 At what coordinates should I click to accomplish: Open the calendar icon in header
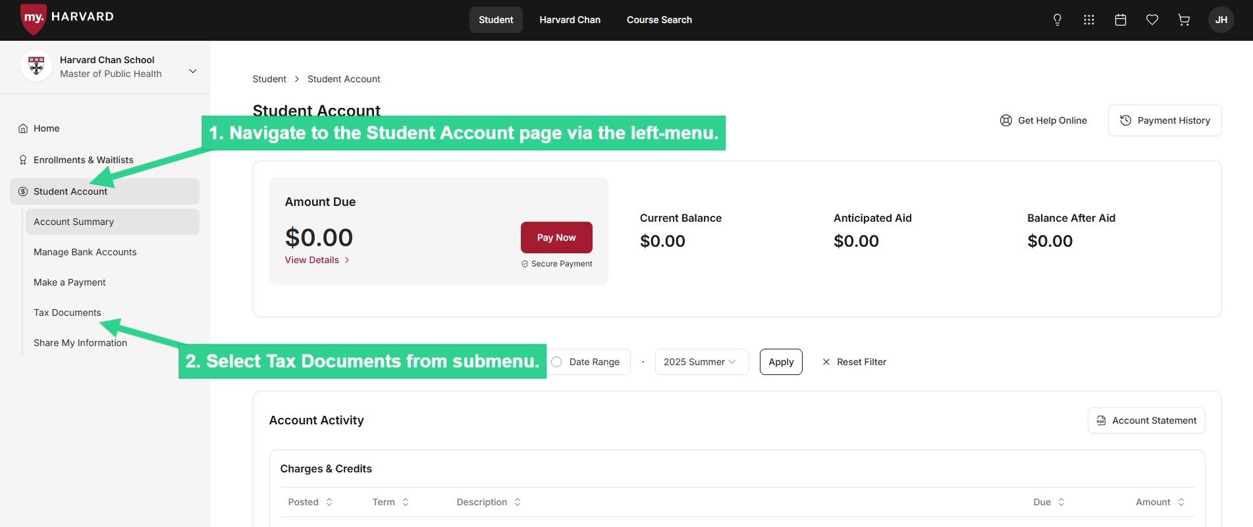(x=1121, y=20)
